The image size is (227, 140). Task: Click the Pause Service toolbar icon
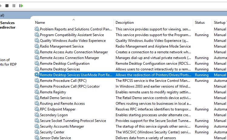point(14,6)
